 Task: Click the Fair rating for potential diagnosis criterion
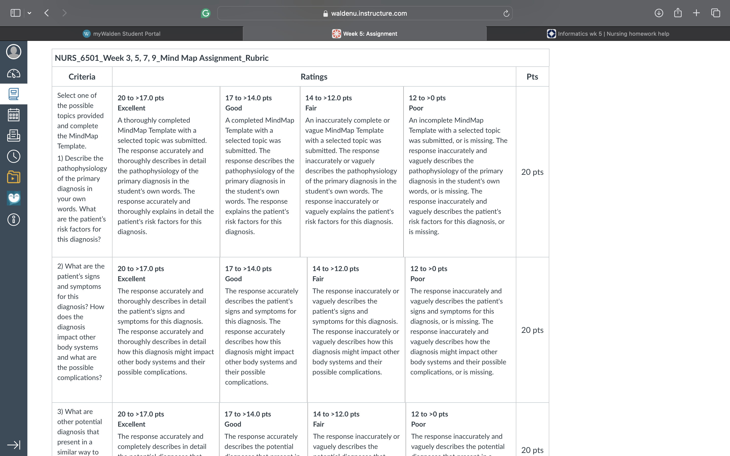coord(357,429)
